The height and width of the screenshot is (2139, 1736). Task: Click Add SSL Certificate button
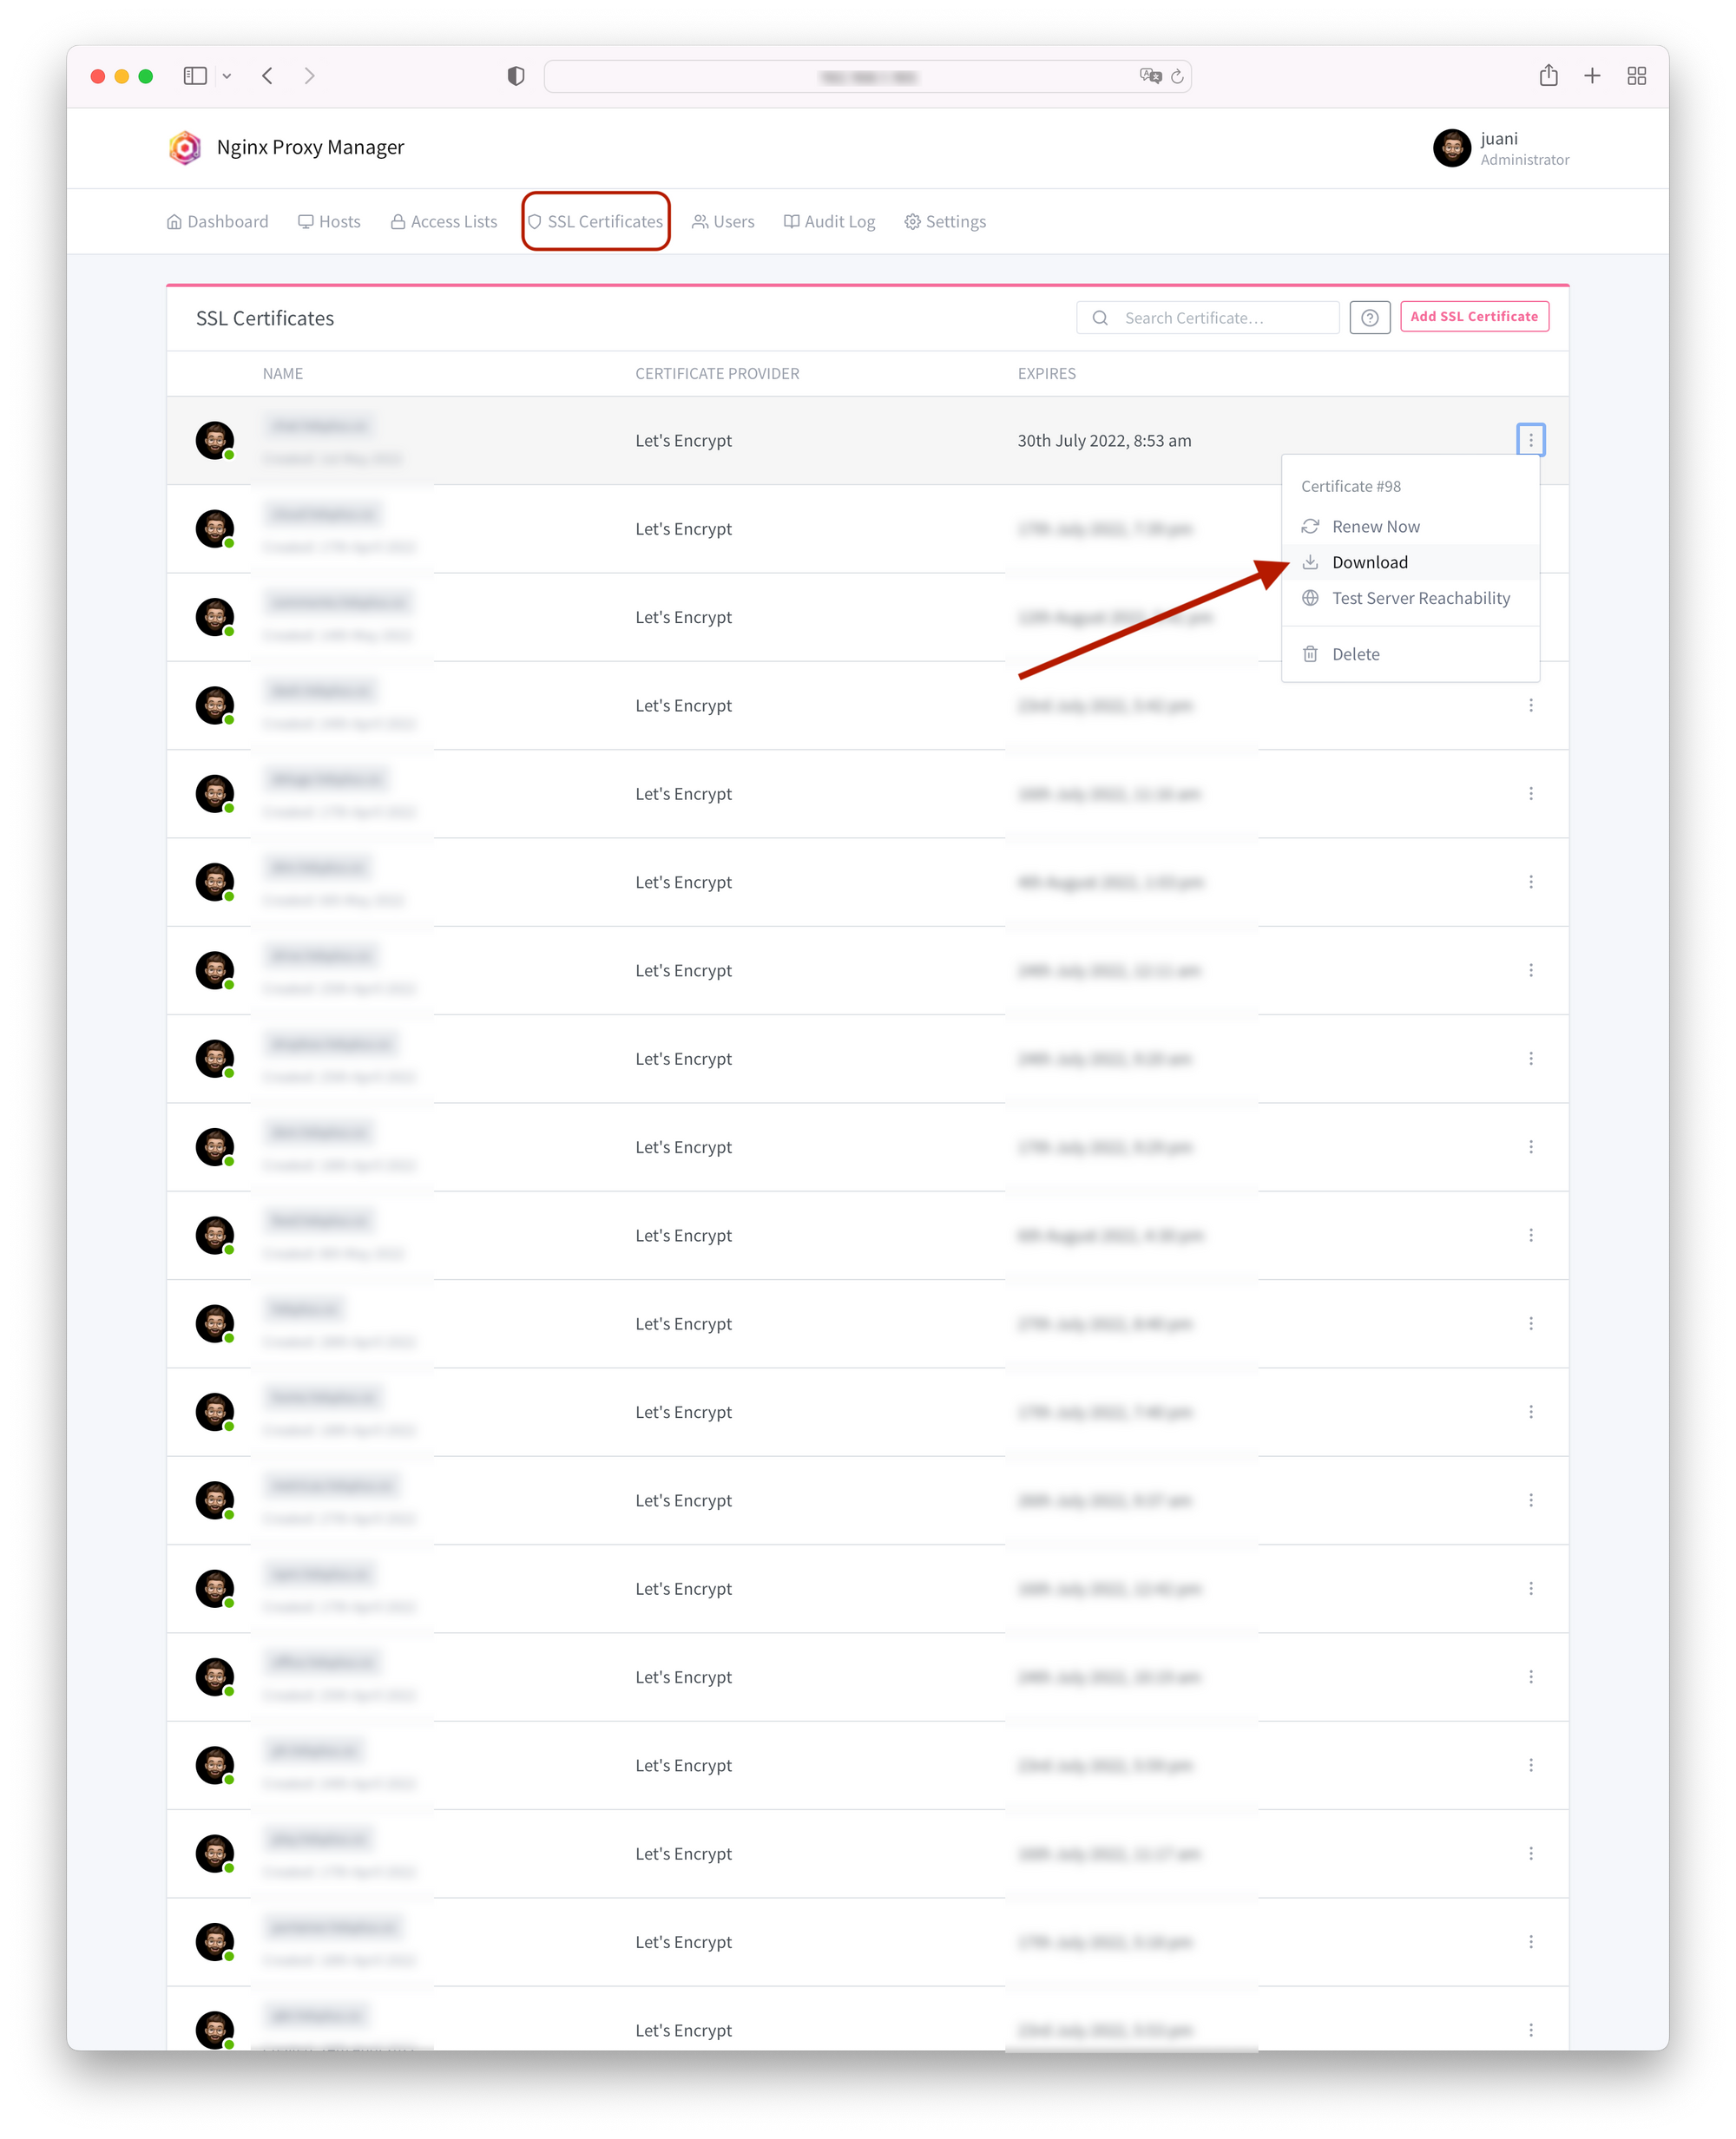pyautogui.click(x=1477, y=317)
